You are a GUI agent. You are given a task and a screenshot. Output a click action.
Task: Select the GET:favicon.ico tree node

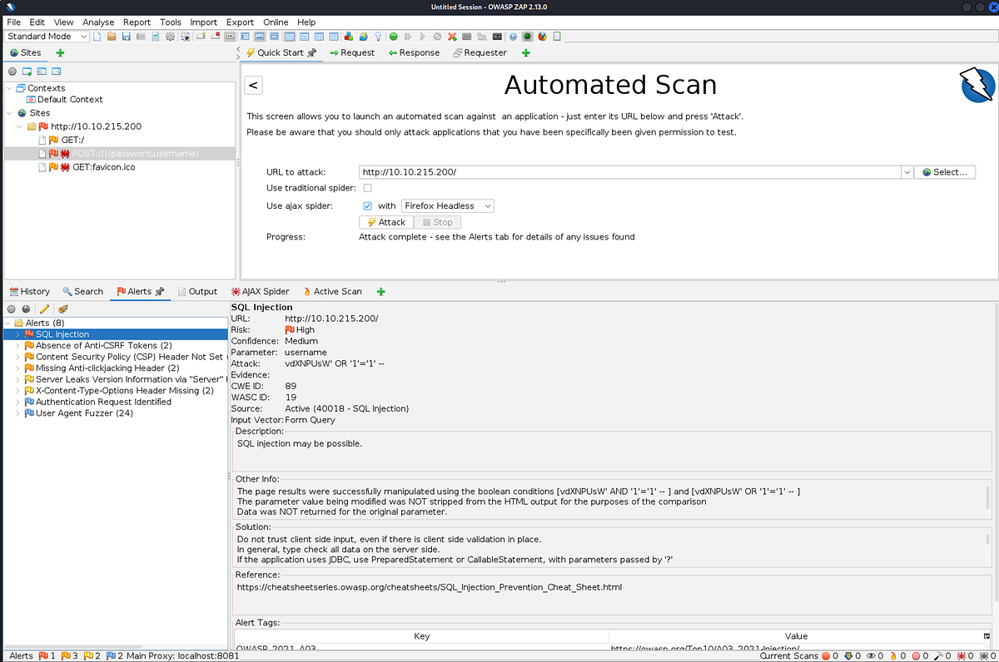click(103, 166)
